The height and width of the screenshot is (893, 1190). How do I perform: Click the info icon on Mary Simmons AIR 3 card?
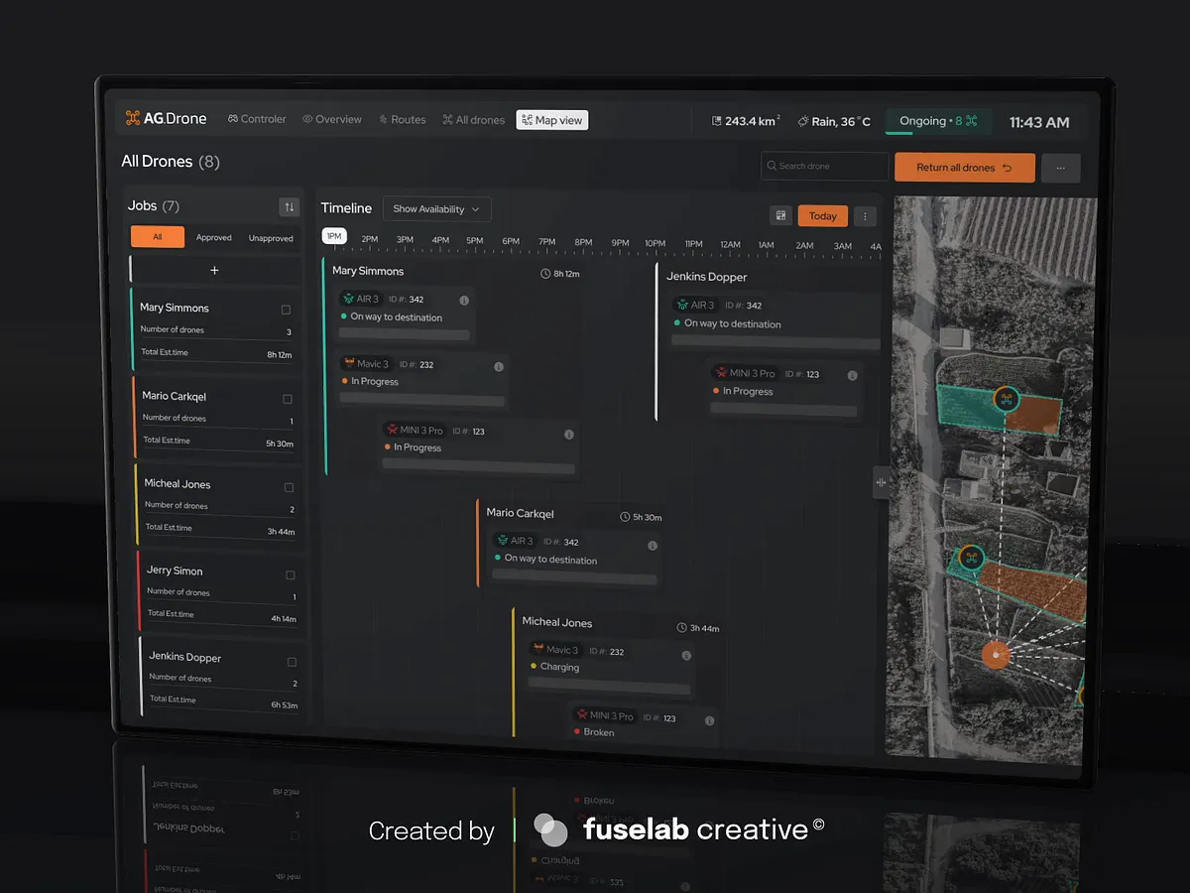(463, 299)
